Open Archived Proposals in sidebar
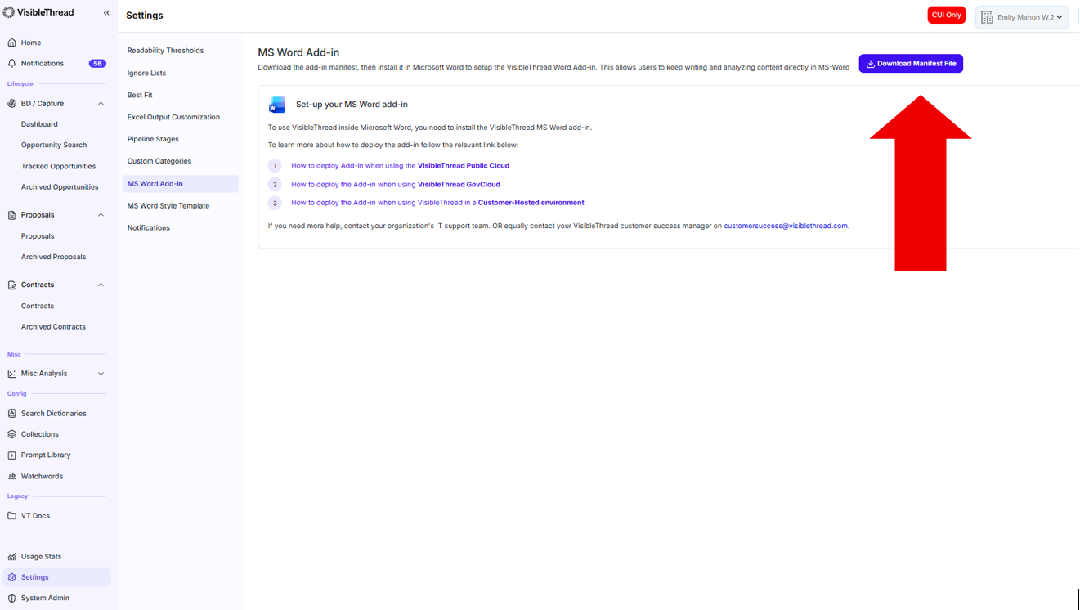This screenshot has width=1080, height=610. coord(53,257)
